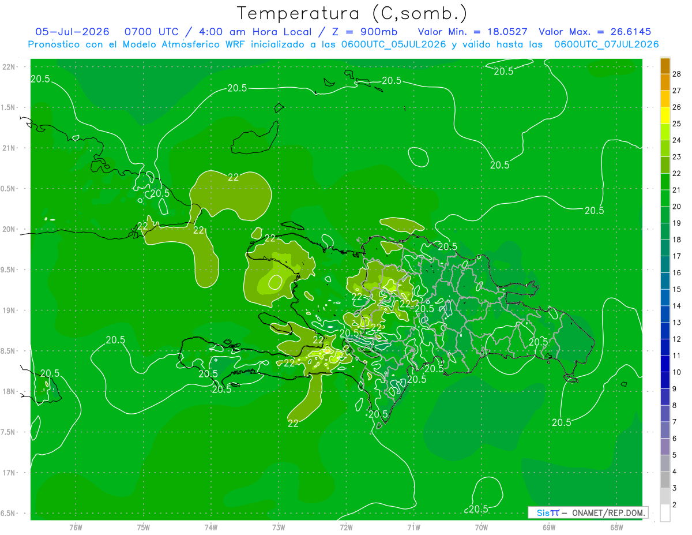Screen dimensions: 692x535
Task: Click gray color scale swatch between 3 and 4
Action: click(x=665, y=480)
